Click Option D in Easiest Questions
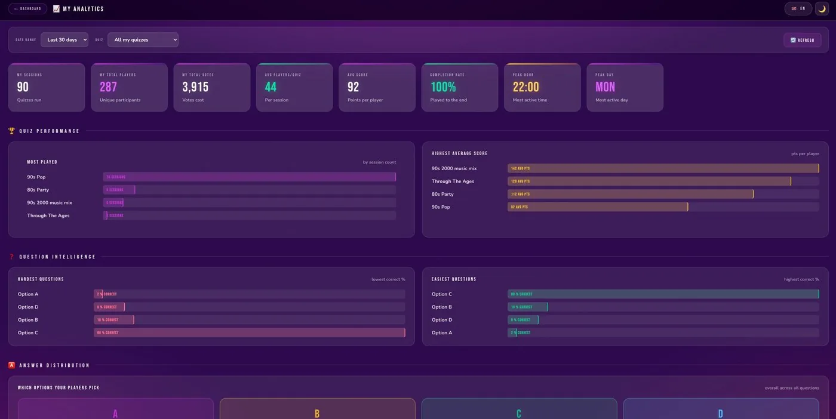Image resolution: width=836 pixels, height=419 pixels. [x=442, y=320]
